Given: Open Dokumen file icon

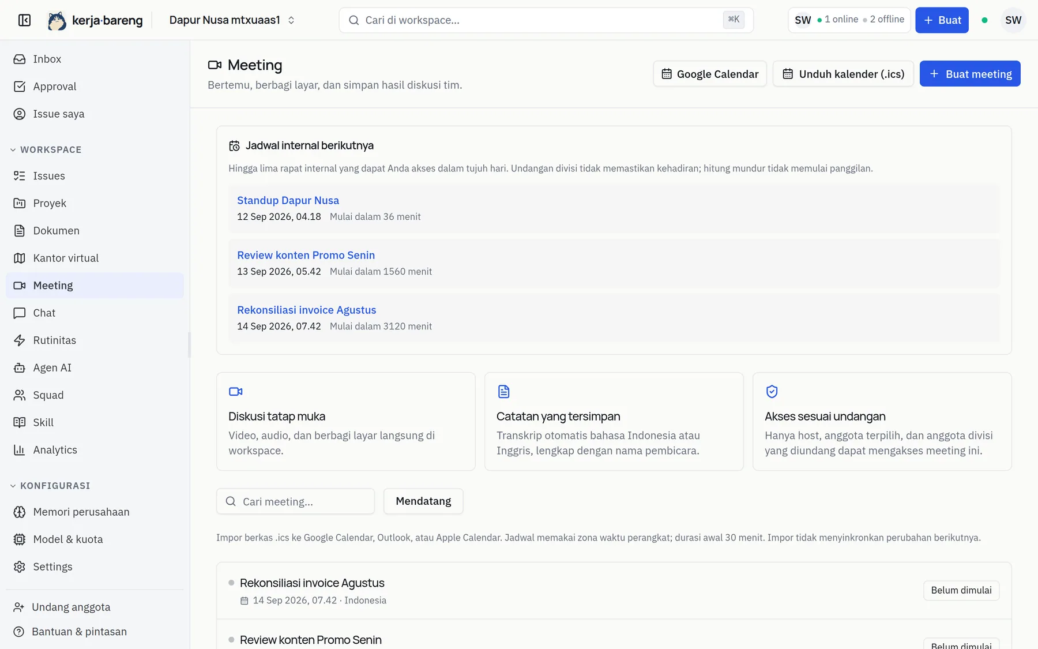Looking at the screenshot, I should [20, 231].
